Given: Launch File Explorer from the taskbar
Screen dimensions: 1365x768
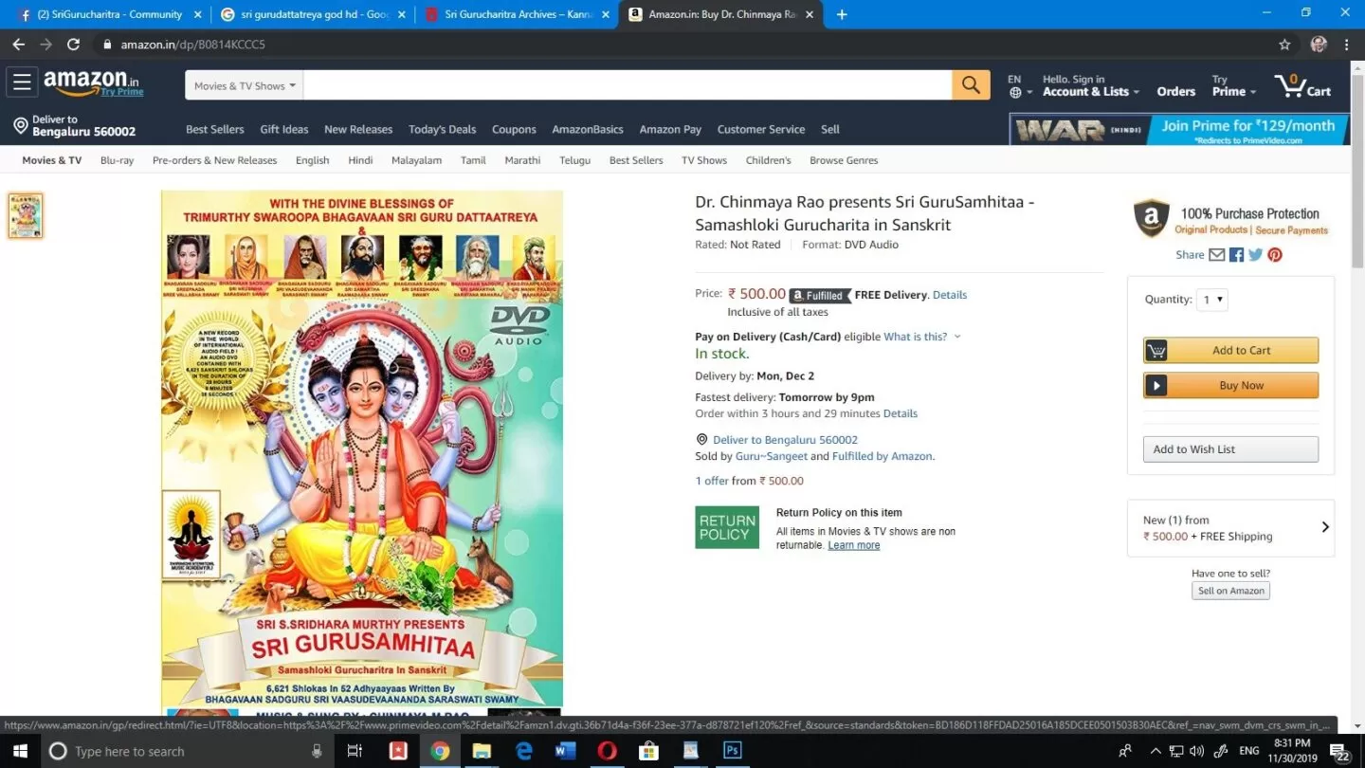Looking at the screenshot, I should [482, 751].
